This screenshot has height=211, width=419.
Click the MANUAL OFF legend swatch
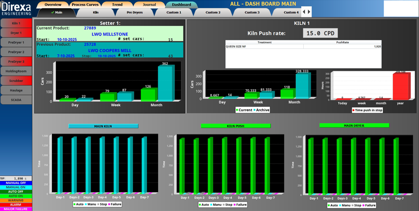[x=16, y=183]
